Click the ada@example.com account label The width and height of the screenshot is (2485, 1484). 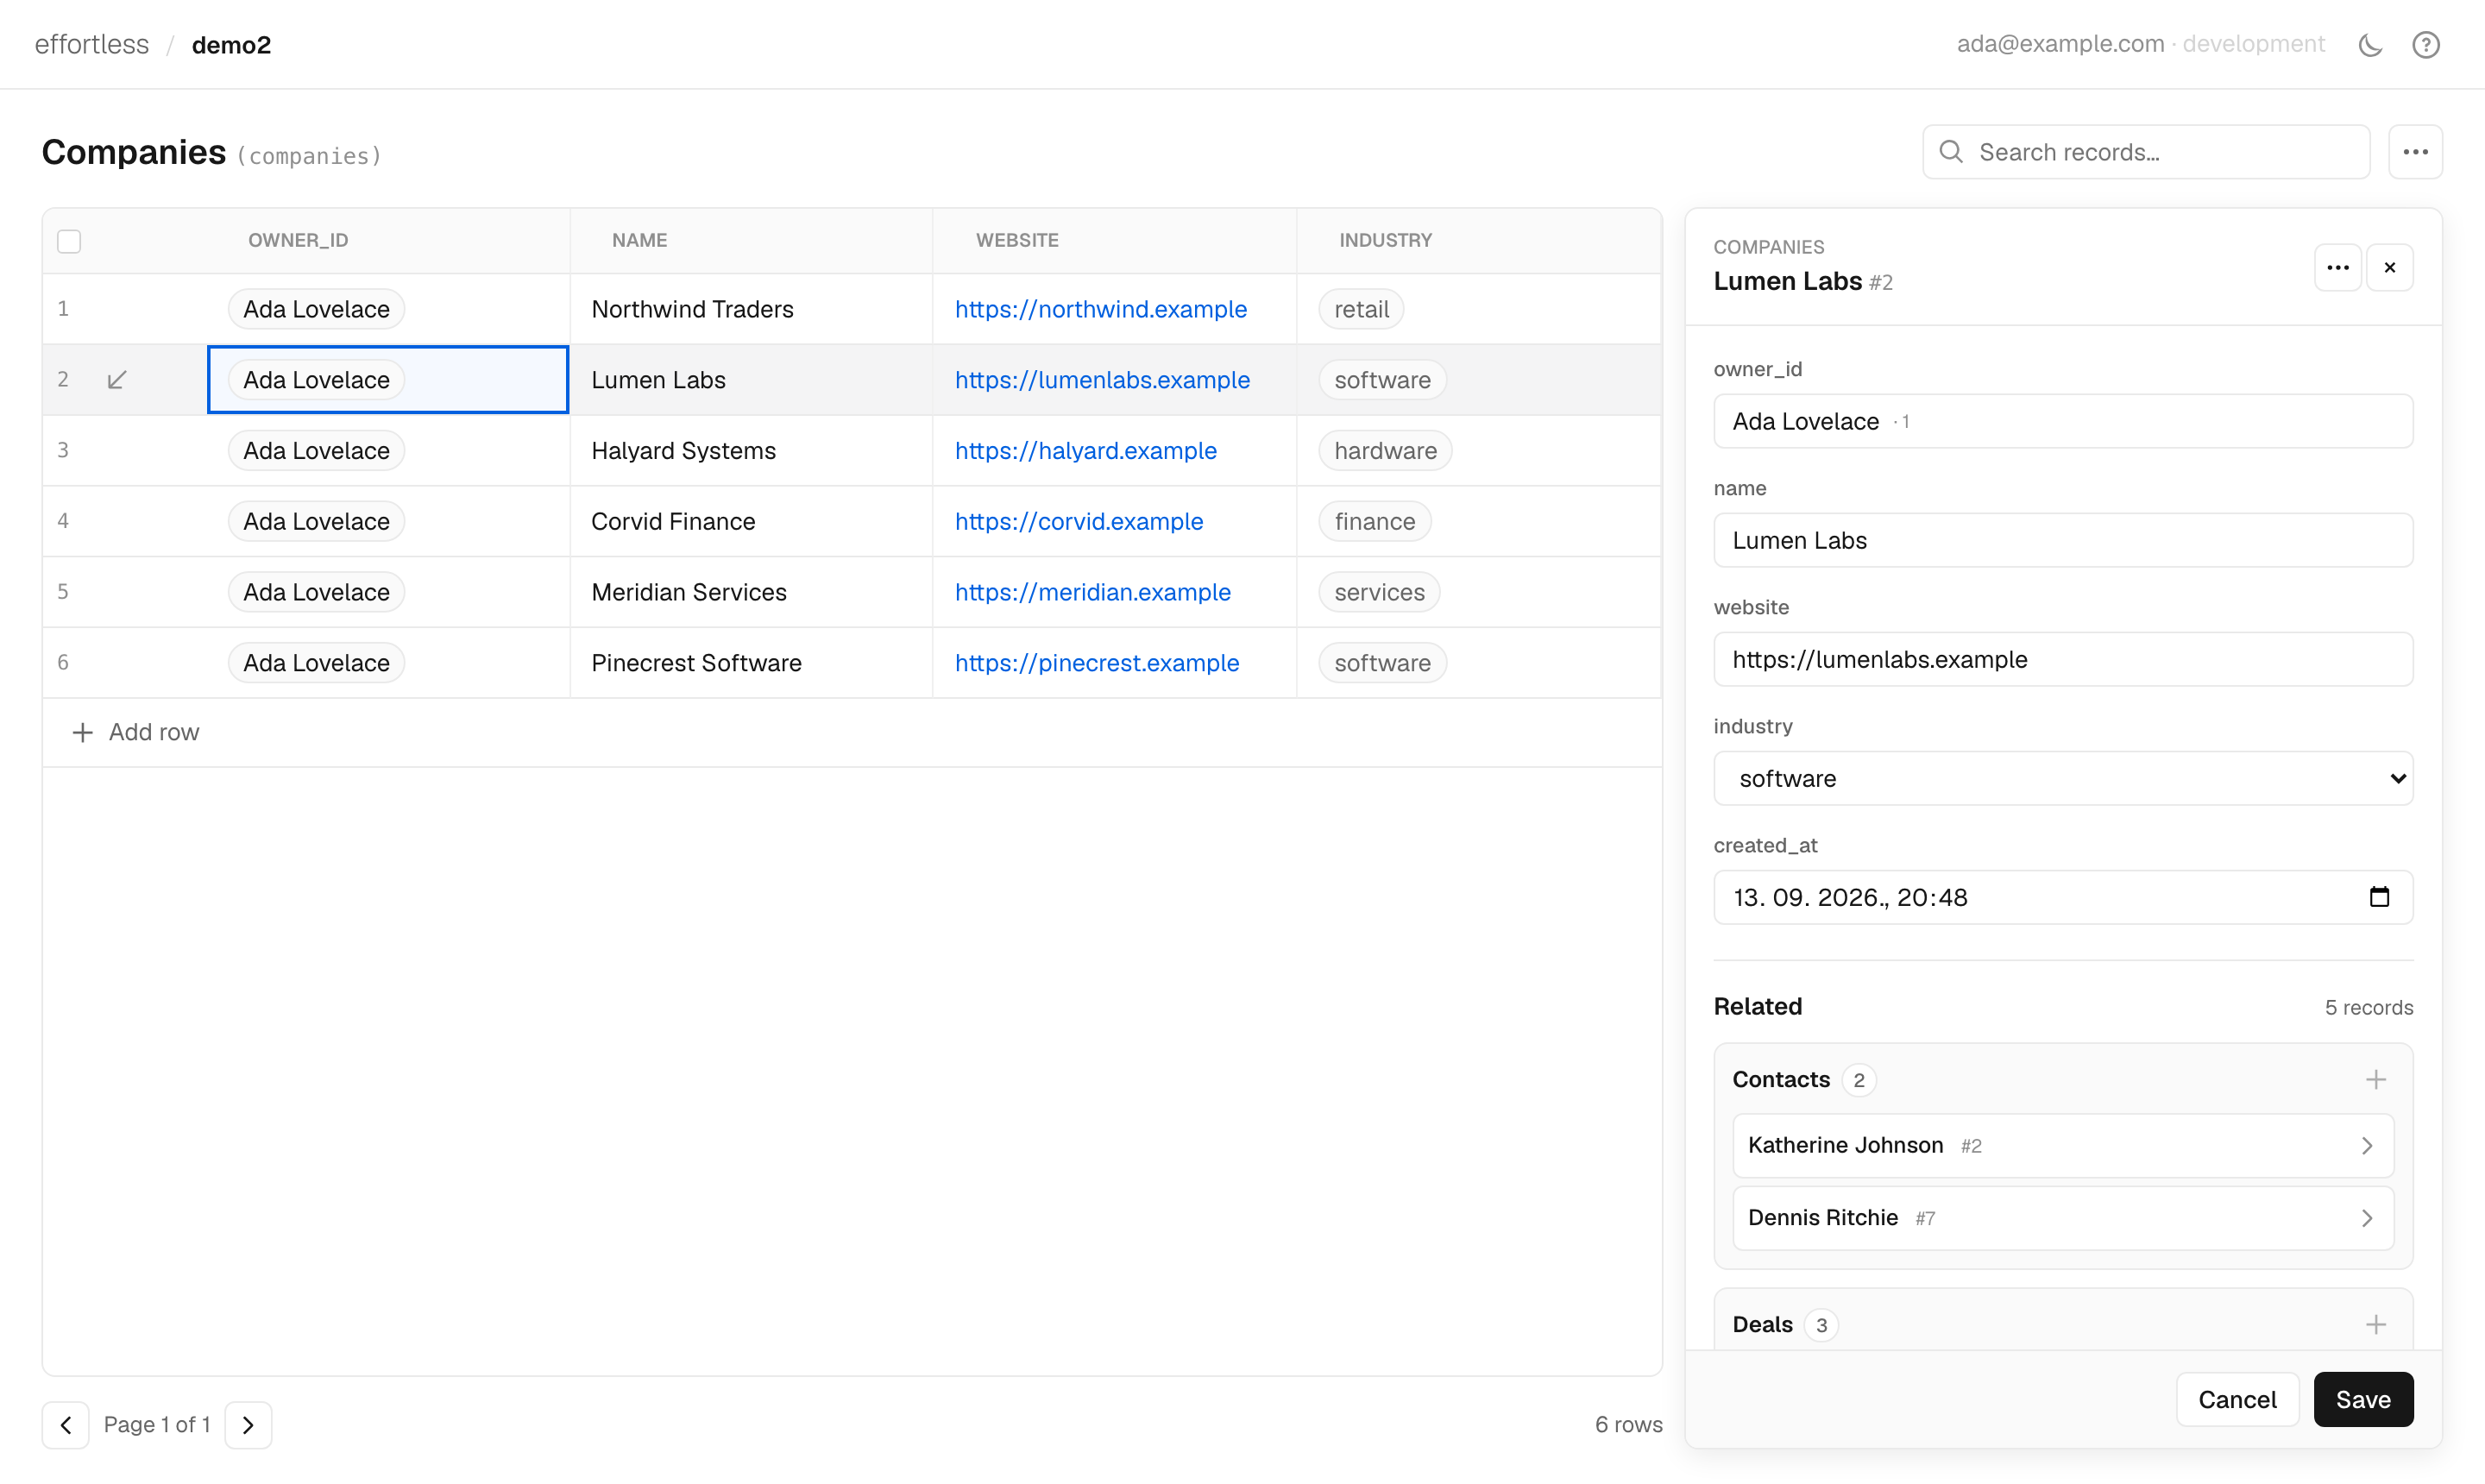(x=2060, y=44)
